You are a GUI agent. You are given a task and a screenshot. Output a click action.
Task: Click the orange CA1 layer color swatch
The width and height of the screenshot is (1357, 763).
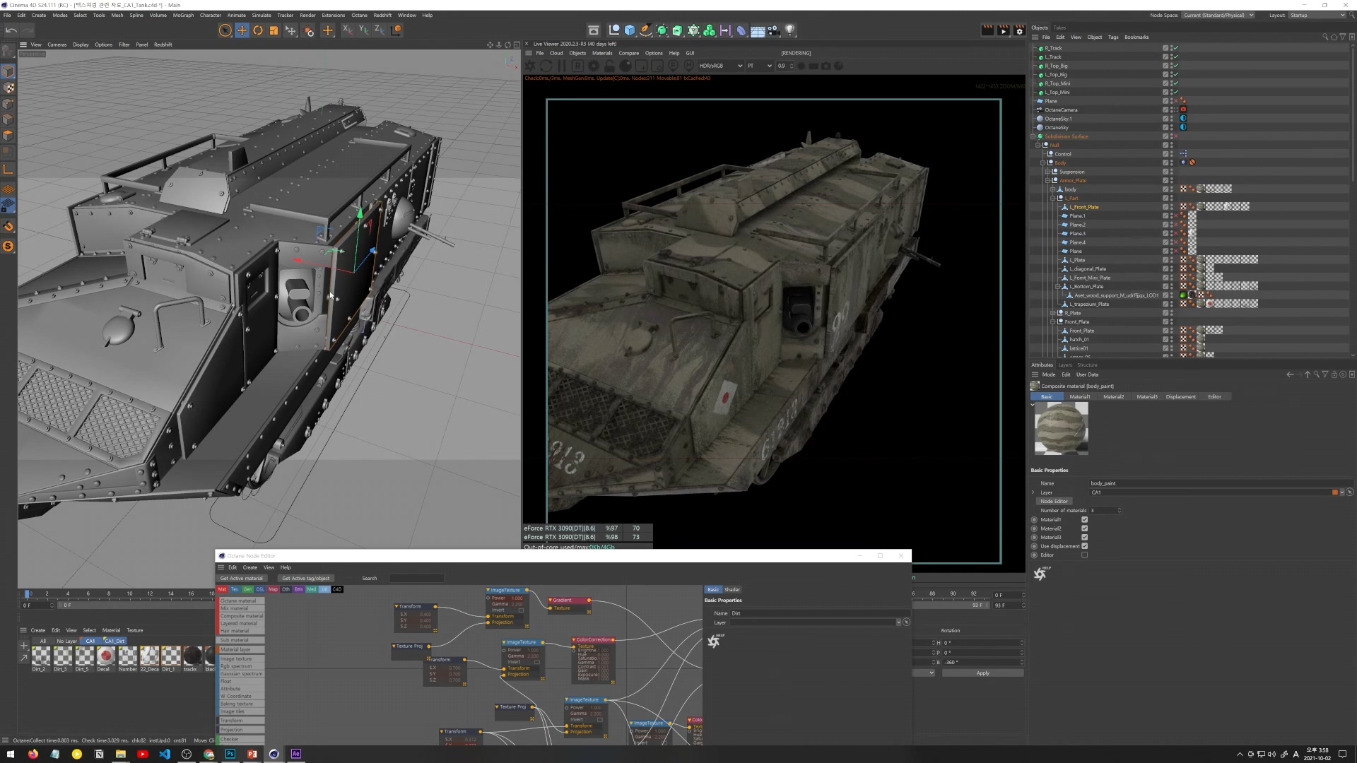1335,492
